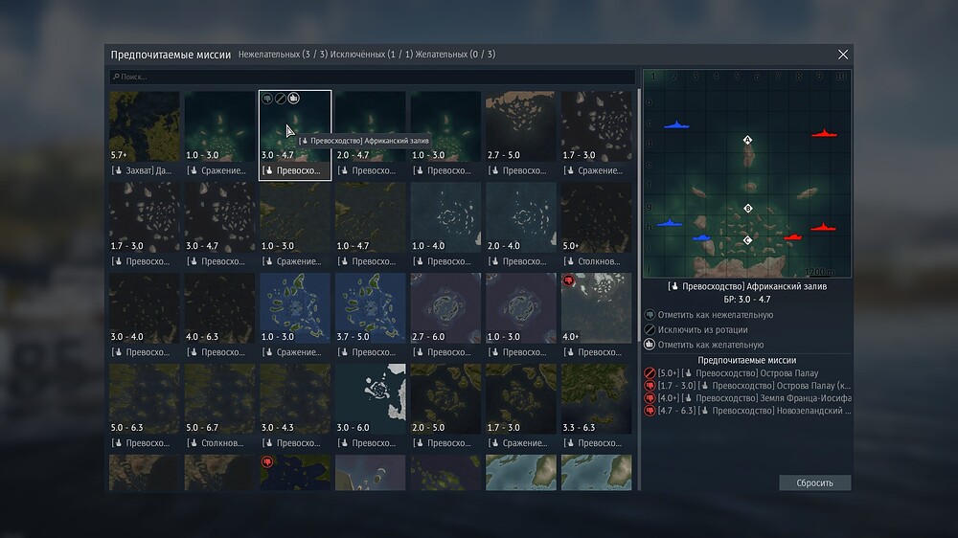Focus the Поиск search field
958x538 pixels.
(x=372, y=77)
